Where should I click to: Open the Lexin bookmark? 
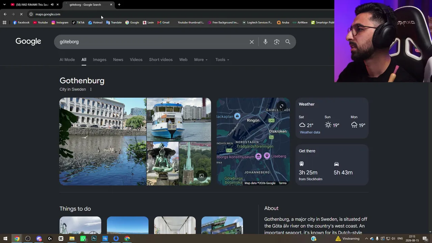point(148,23)
